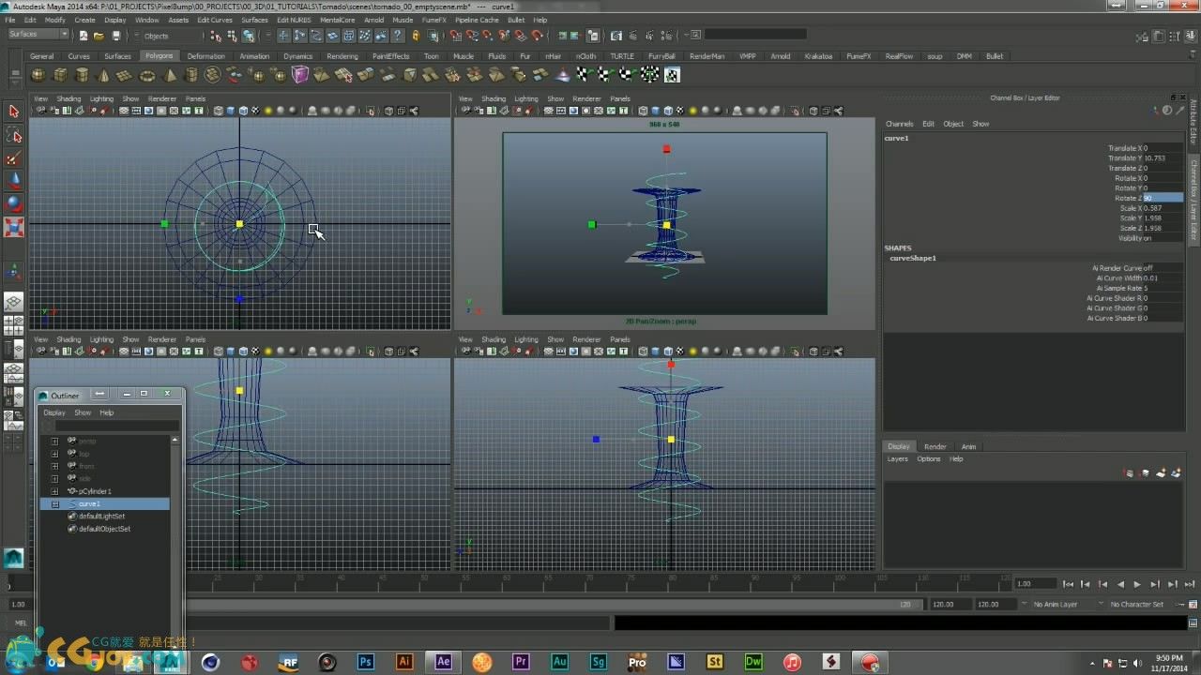Expand the curve1 node in Outliner
This screenshot has height=675, width=1201.
point(54,504)
